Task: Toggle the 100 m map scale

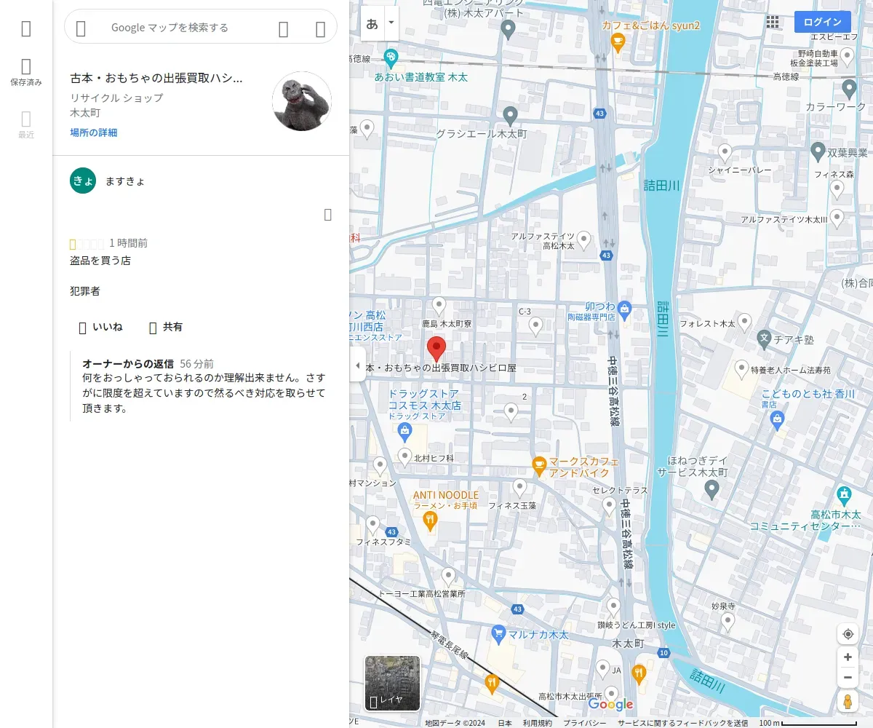Action: click(x=808, y=723)
